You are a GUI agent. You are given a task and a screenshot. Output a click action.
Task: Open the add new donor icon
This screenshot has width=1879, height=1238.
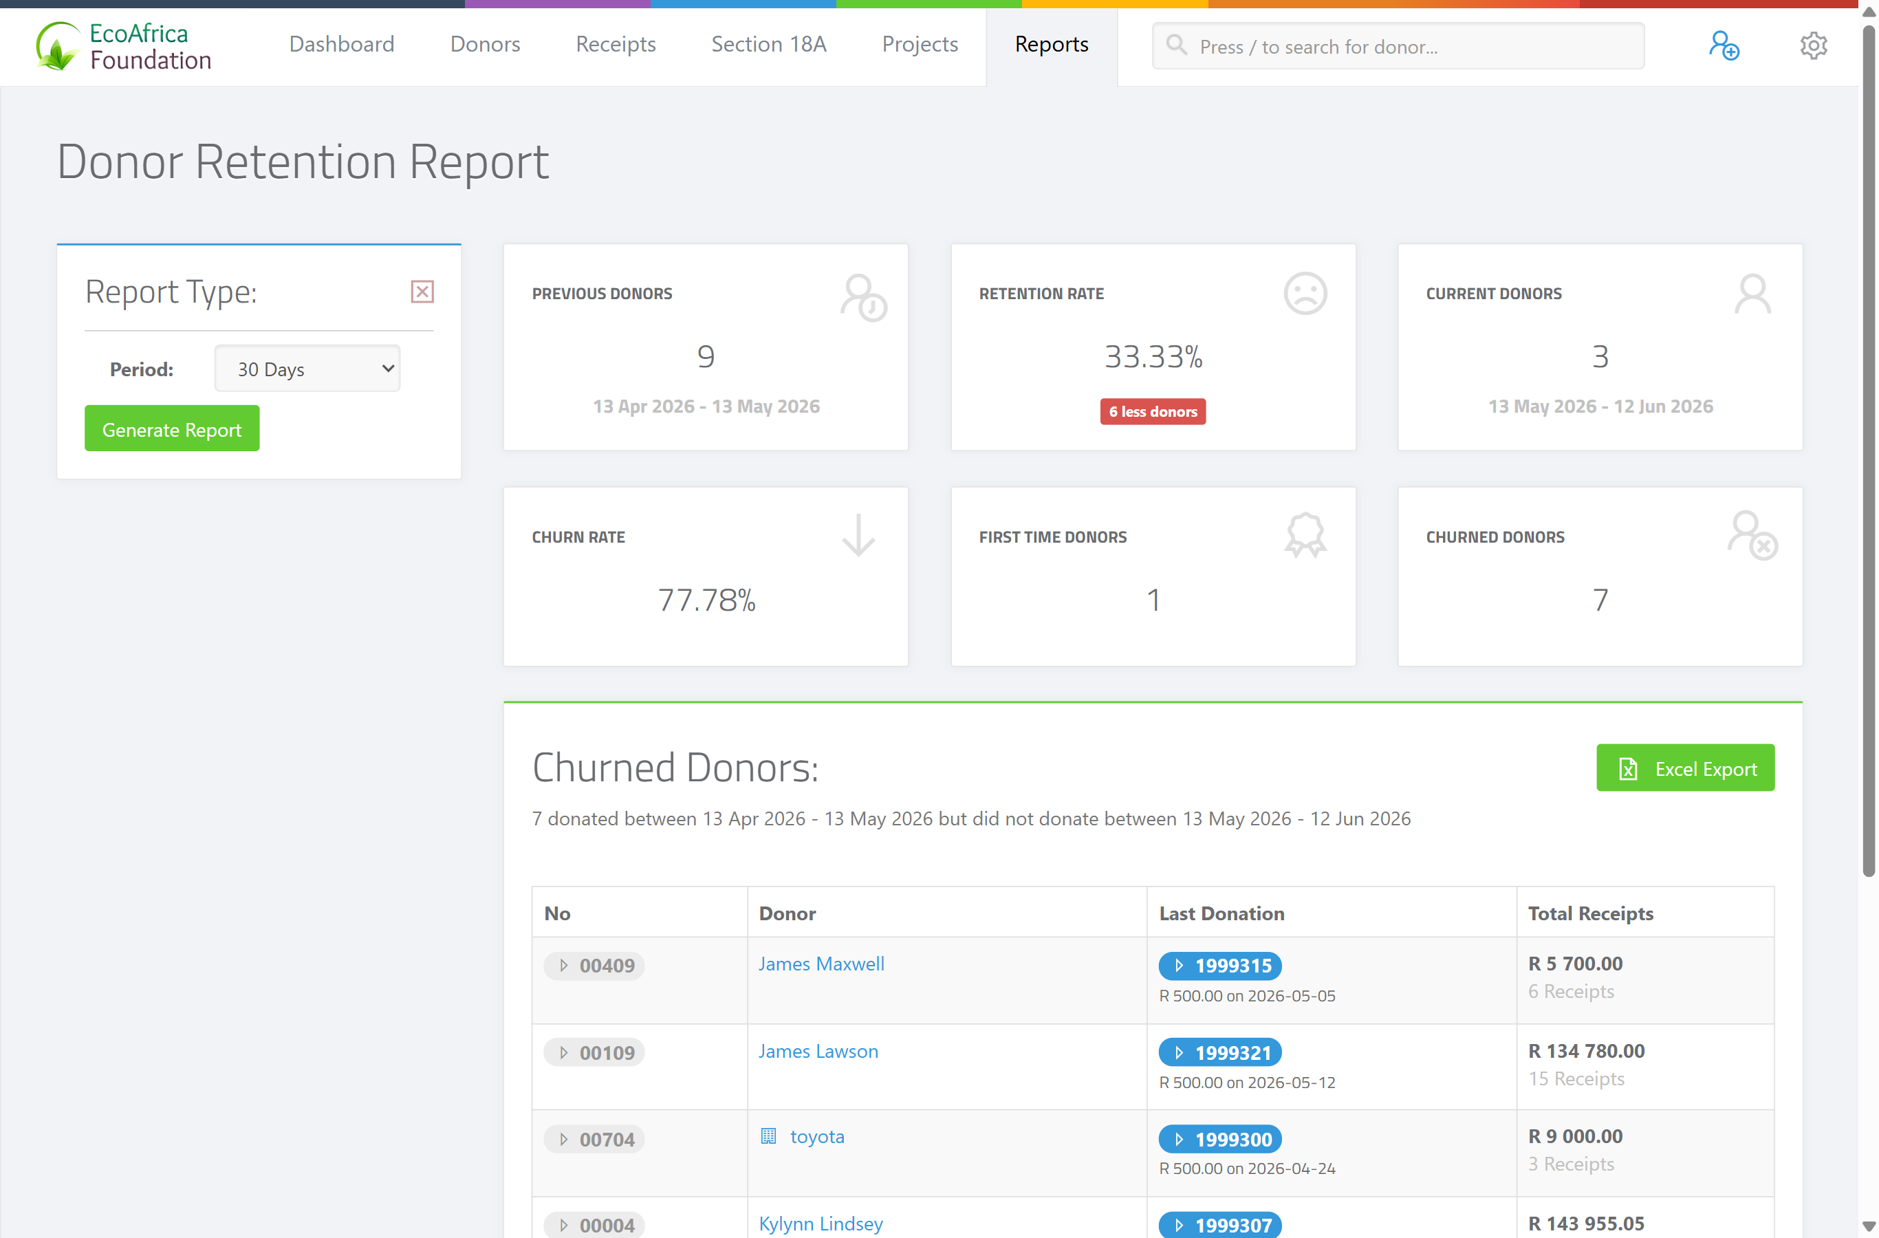(1724, 46)
